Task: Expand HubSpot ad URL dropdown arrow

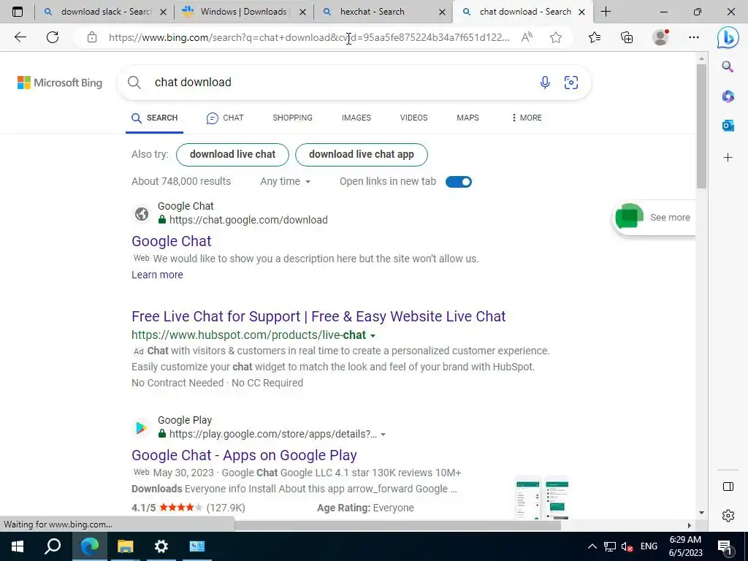Action: pos(373,336)
